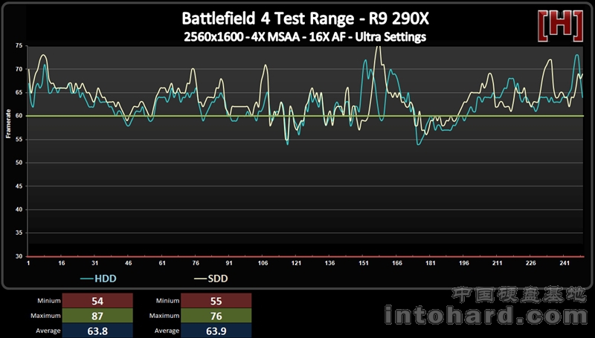This screenshot has height=338, width=595.
Task: Click the y-axis tick label 60
Action: pyautogui.click(x=19, y=116)
